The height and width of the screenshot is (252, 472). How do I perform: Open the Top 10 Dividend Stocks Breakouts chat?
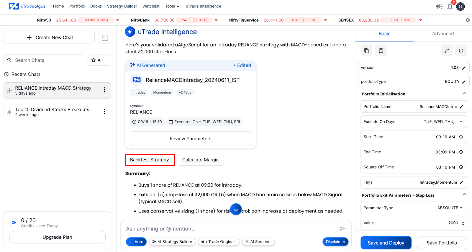click(57, 112)
